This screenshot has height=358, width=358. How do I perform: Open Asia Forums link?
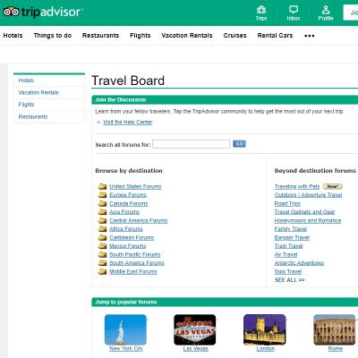pyautogui.click(x=124, y=212)
